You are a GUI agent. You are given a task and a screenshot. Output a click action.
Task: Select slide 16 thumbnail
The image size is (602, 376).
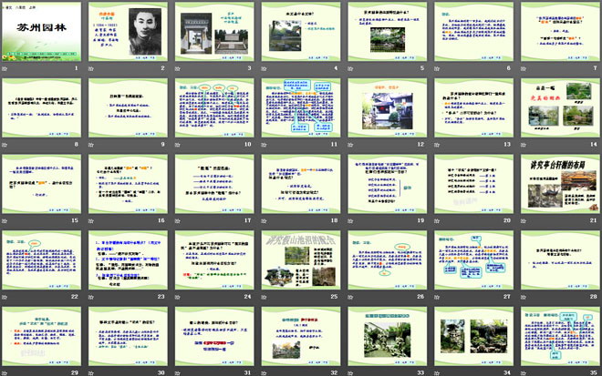(128, 184)
